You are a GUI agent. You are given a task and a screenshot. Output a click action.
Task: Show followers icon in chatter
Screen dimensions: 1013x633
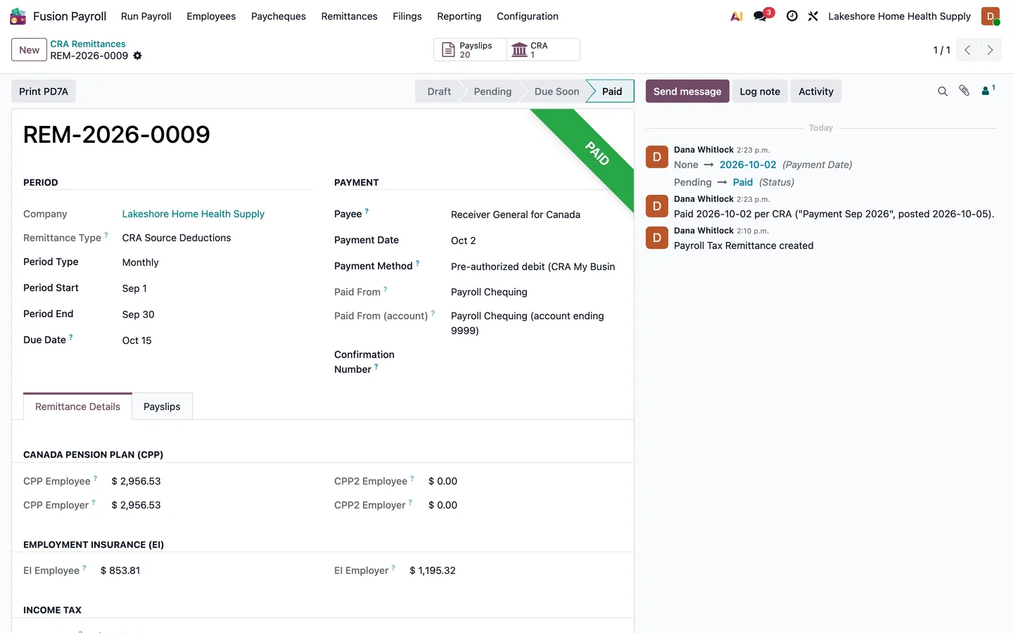tap(988, 90)
